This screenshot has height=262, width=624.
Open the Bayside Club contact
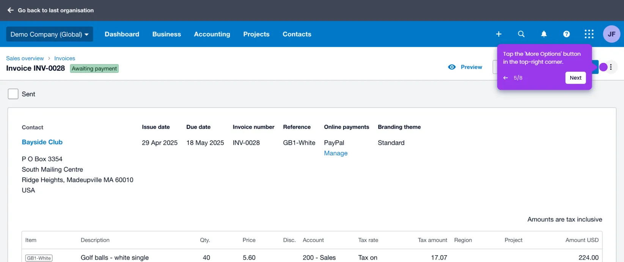42,142
